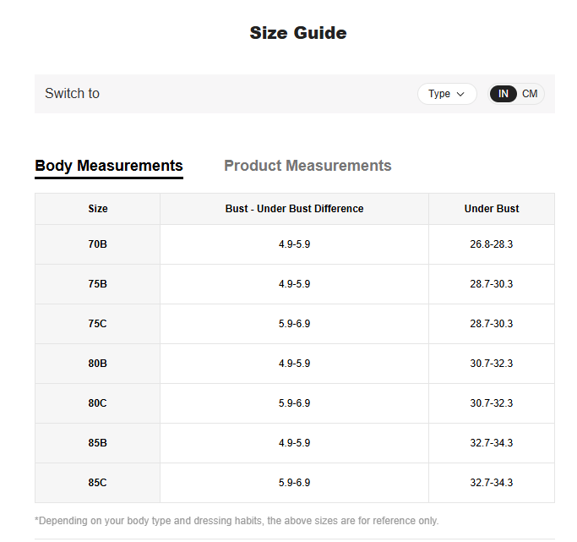Open the Type dropdown
This screenshot has width=577, height=542.
tap(447, 94)
